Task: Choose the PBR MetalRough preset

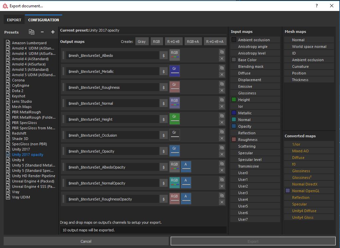Action: (x=26, y=112)
